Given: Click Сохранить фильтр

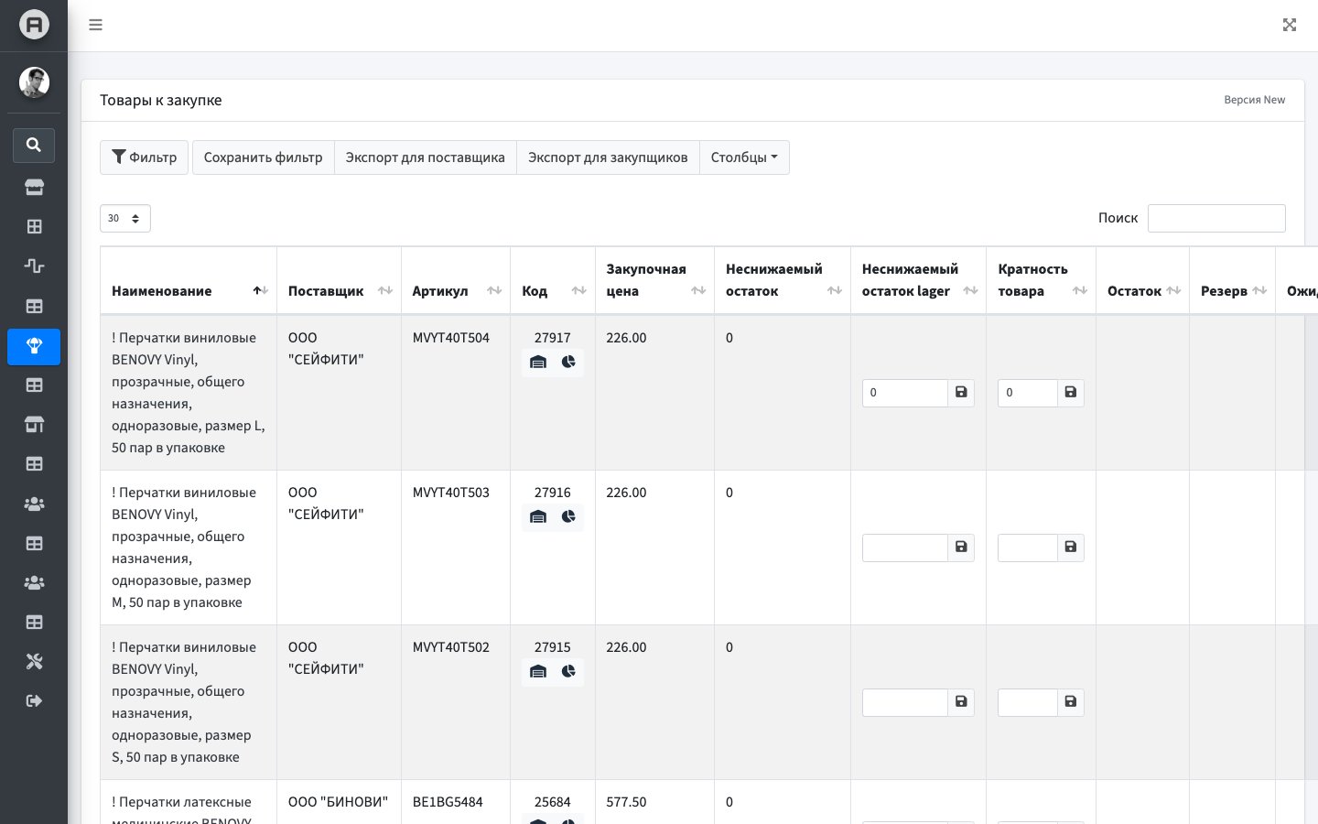Looking at the screenshot, I should [264, 157].
